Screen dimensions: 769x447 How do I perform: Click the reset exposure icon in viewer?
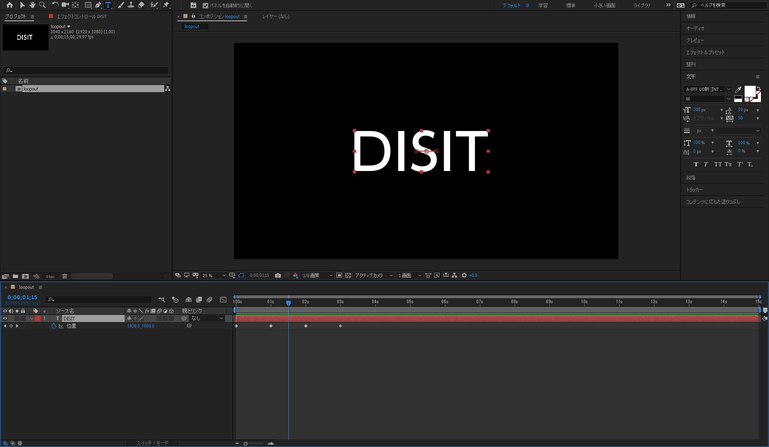click(x=464, y=275)
